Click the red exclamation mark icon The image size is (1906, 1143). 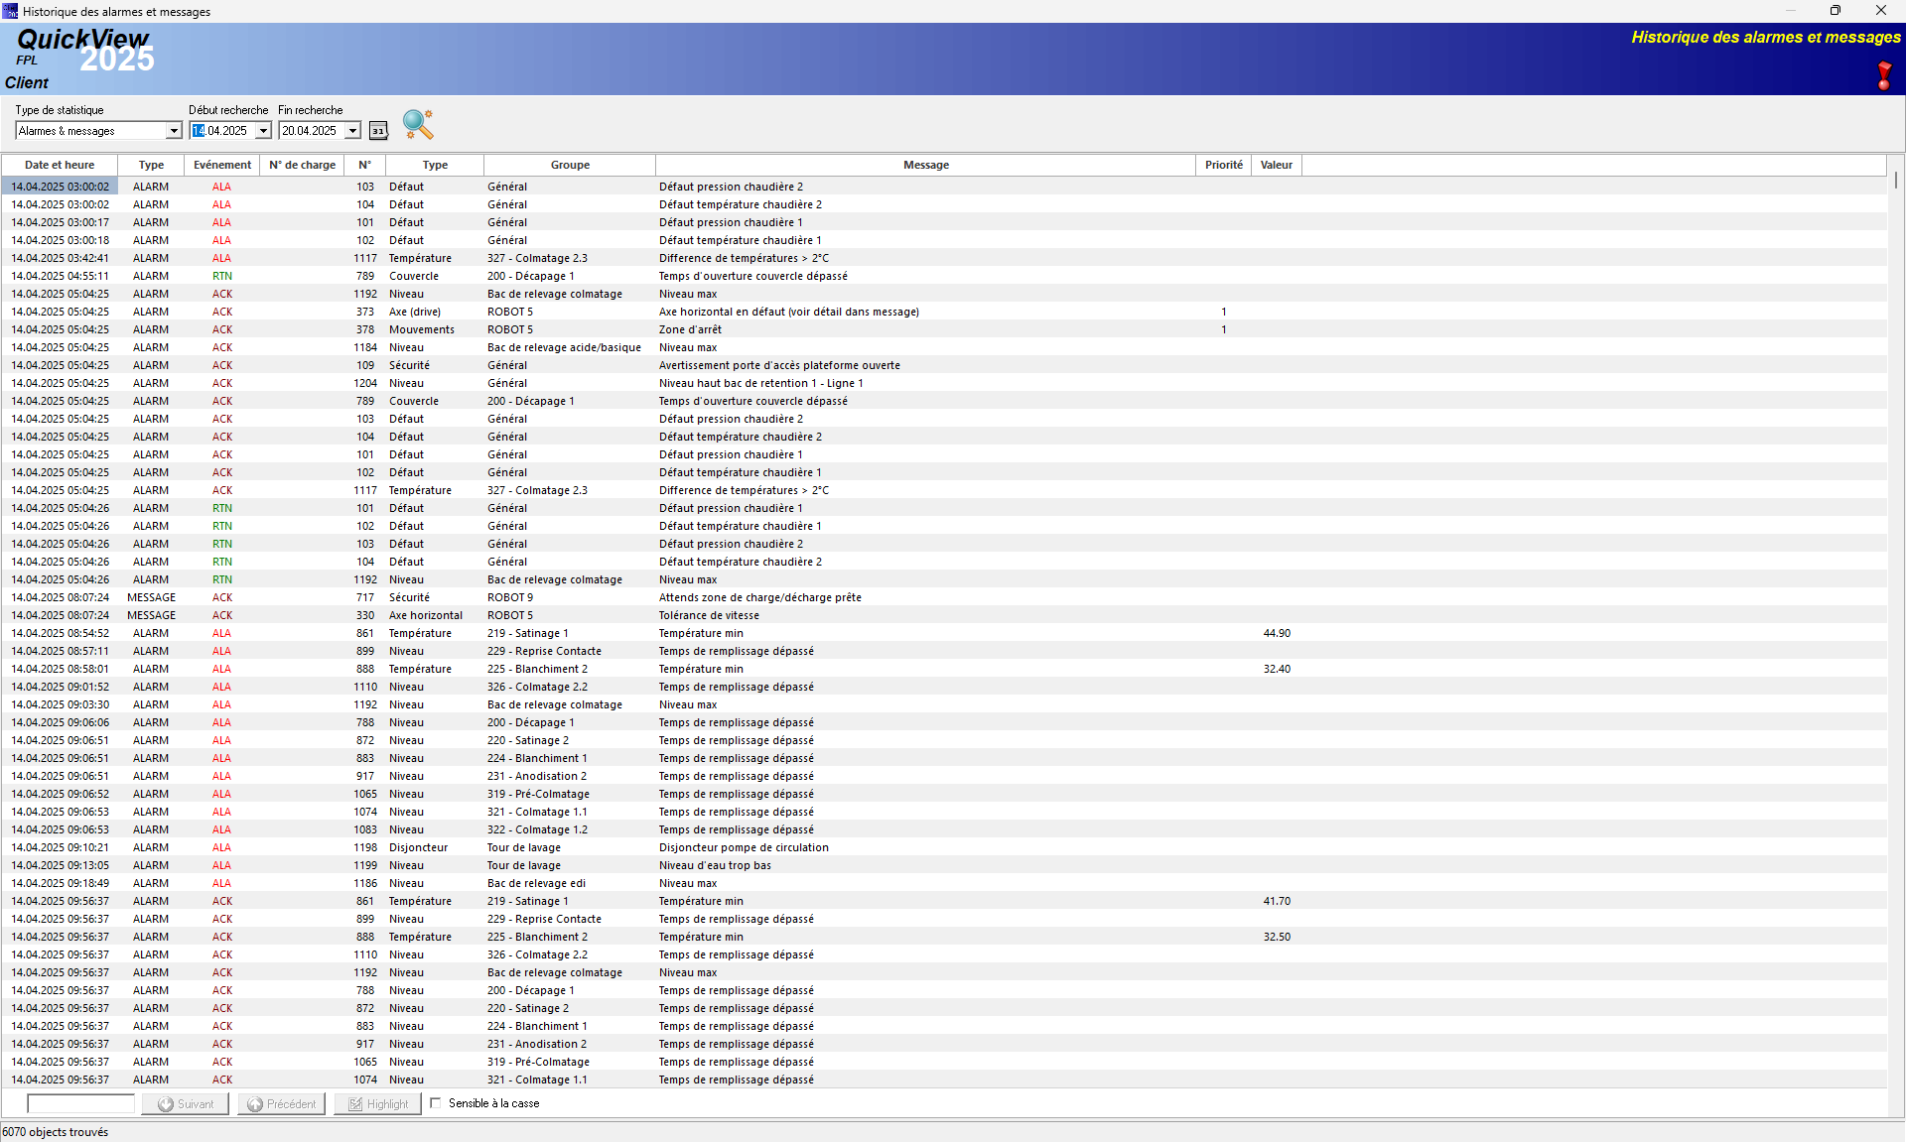pyautogui.click(x=1883, y=75)
